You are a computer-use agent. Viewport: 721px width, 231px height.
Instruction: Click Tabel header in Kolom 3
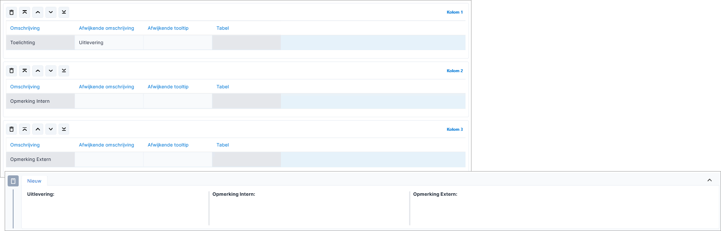coord(223,145)
